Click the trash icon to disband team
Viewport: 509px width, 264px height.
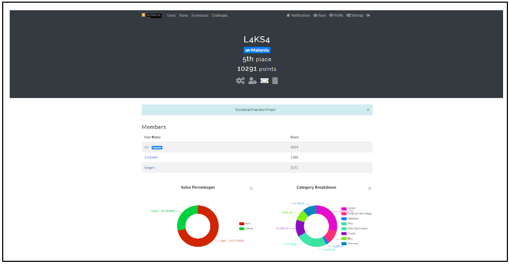click(275, 81)
